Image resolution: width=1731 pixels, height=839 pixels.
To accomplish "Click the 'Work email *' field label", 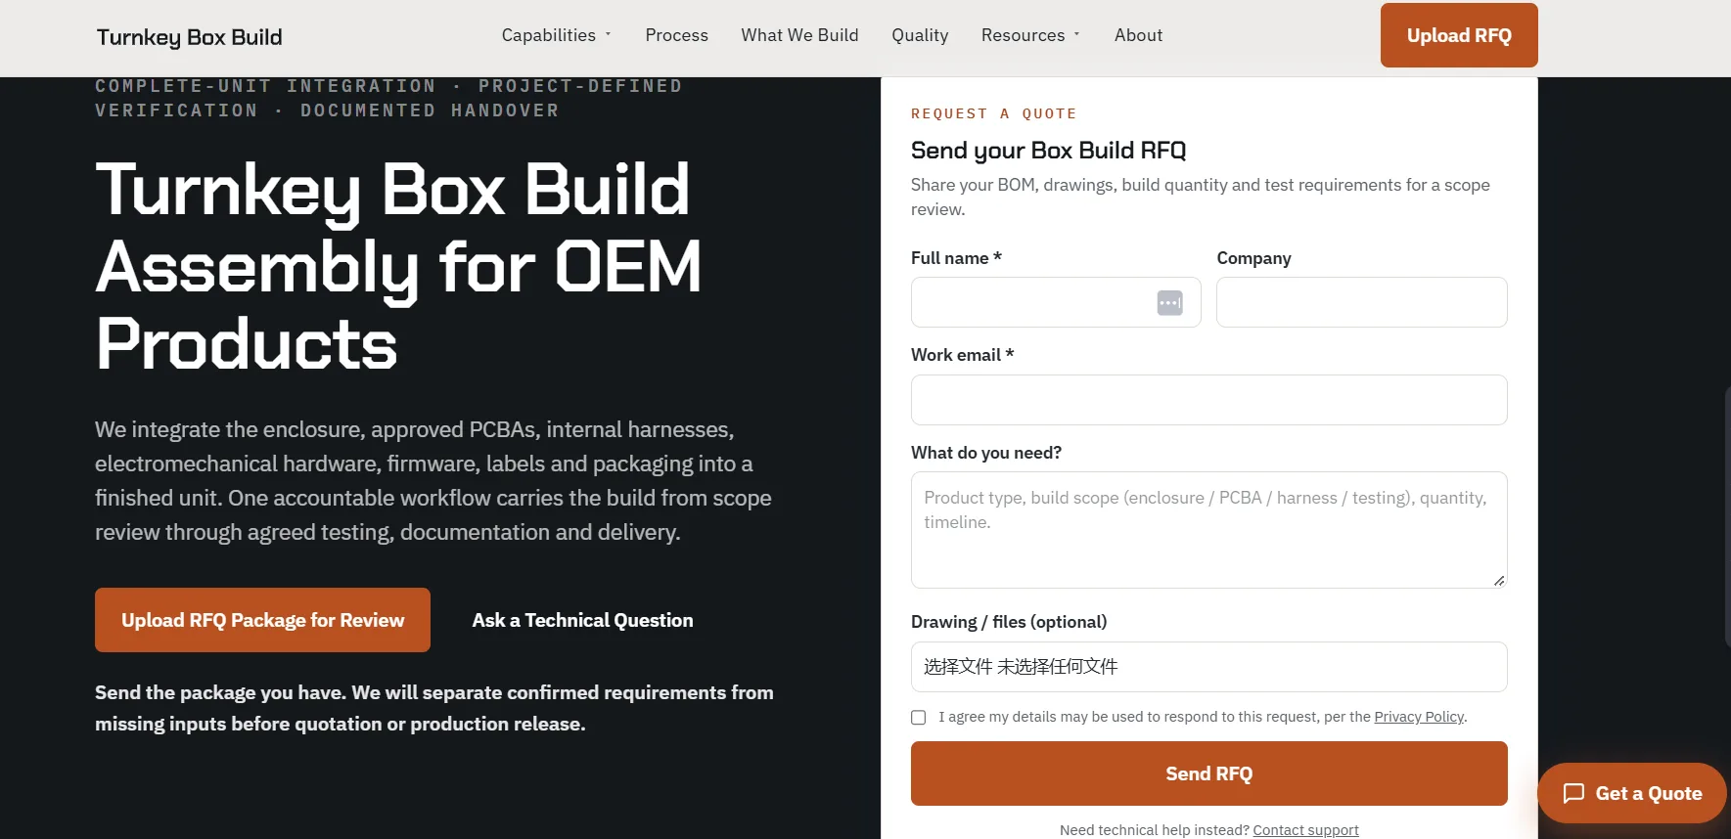I will coord(962,355).
